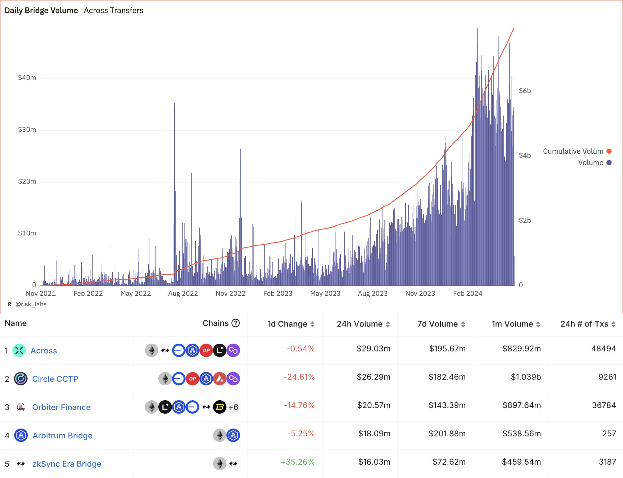Screen dimensions: 623x478
Task: Click the Arbitrum Bridge row logo icon
Action: pyautogui.click(x=21, y=435)
